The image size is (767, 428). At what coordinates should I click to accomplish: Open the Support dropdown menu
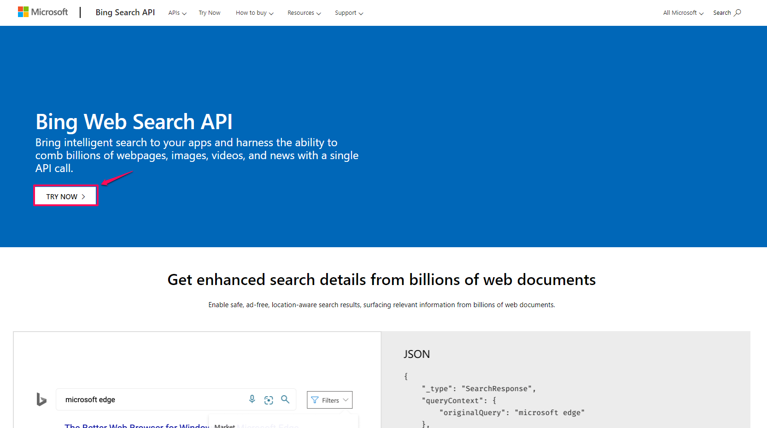(349, 12)
